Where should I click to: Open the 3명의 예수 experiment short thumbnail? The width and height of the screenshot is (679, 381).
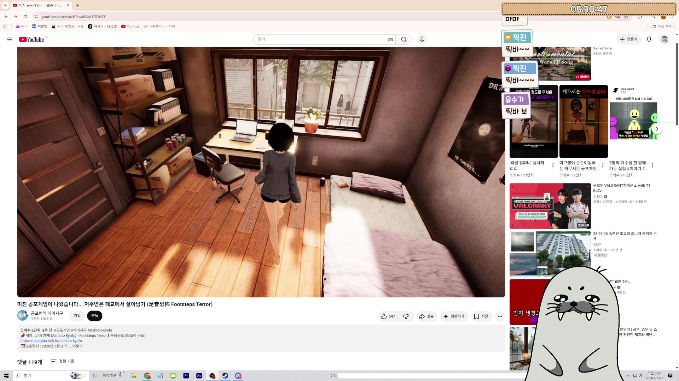tap(633, 121)
